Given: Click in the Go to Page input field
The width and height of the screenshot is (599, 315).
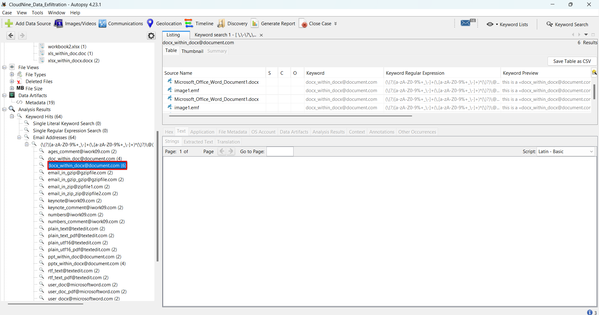Looking at the screenshot, I should coord(280,152).
